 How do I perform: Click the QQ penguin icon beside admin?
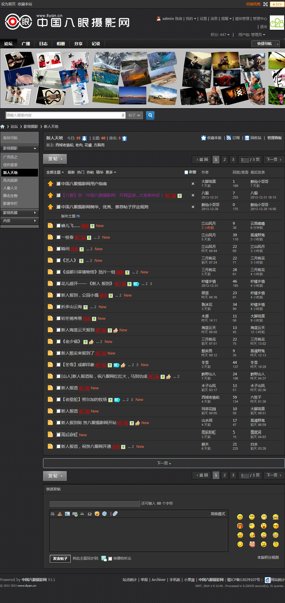point(159,18)
